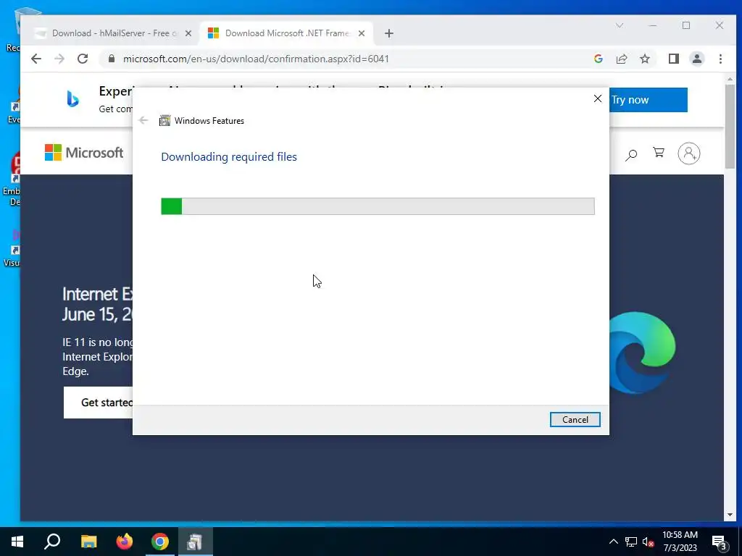Click the page vertical scrollbar thumb
Screen dimensions: 742x556
(x=730, y=126)
